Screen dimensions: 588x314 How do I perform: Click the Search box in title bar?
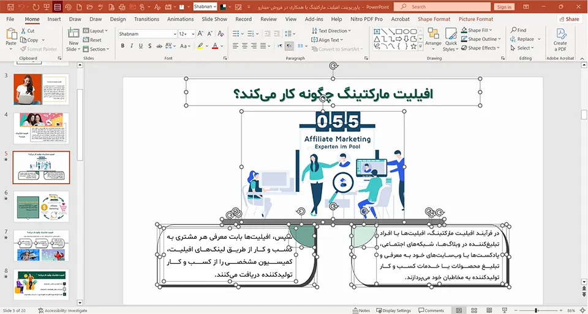coord(442,7)
